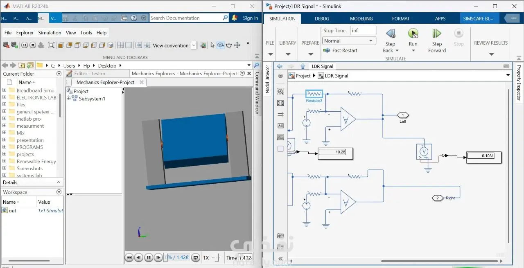Select the isometric view cube icon
Image resolution: width=524 pixels, height=268 pixels.
111,45
